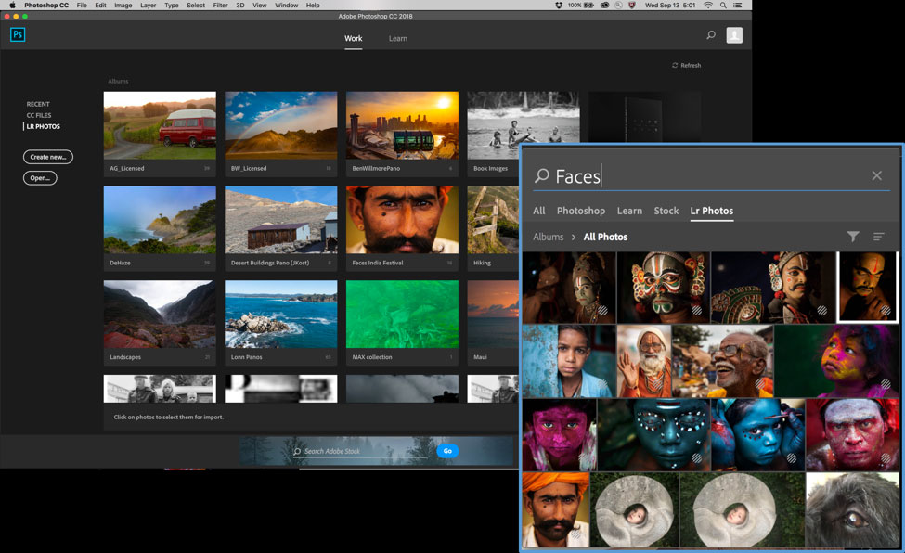Select the boy against blue wall photo

coord(569,361)
